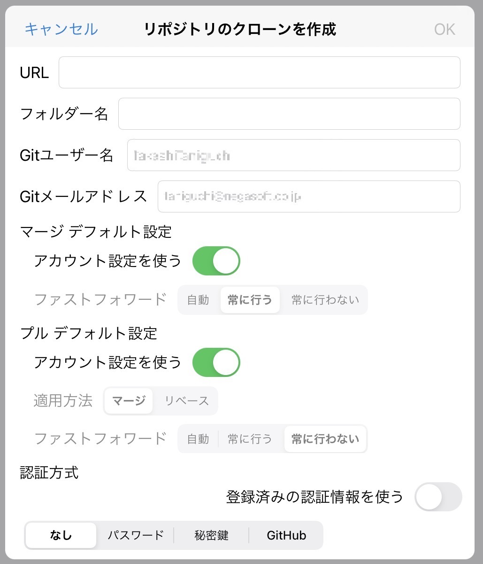Select 常に行わない for pull fast-forward
The image size is (483, 564).
(325, 439)
